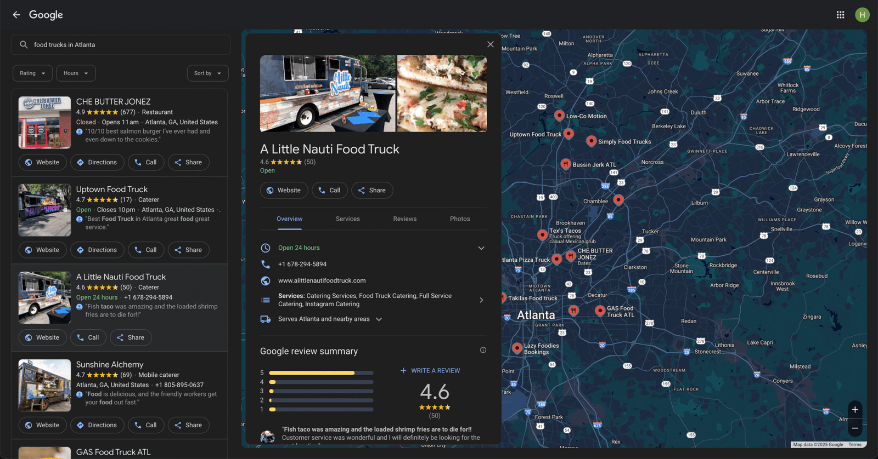Close the A Little Nauti details panel

490,44
